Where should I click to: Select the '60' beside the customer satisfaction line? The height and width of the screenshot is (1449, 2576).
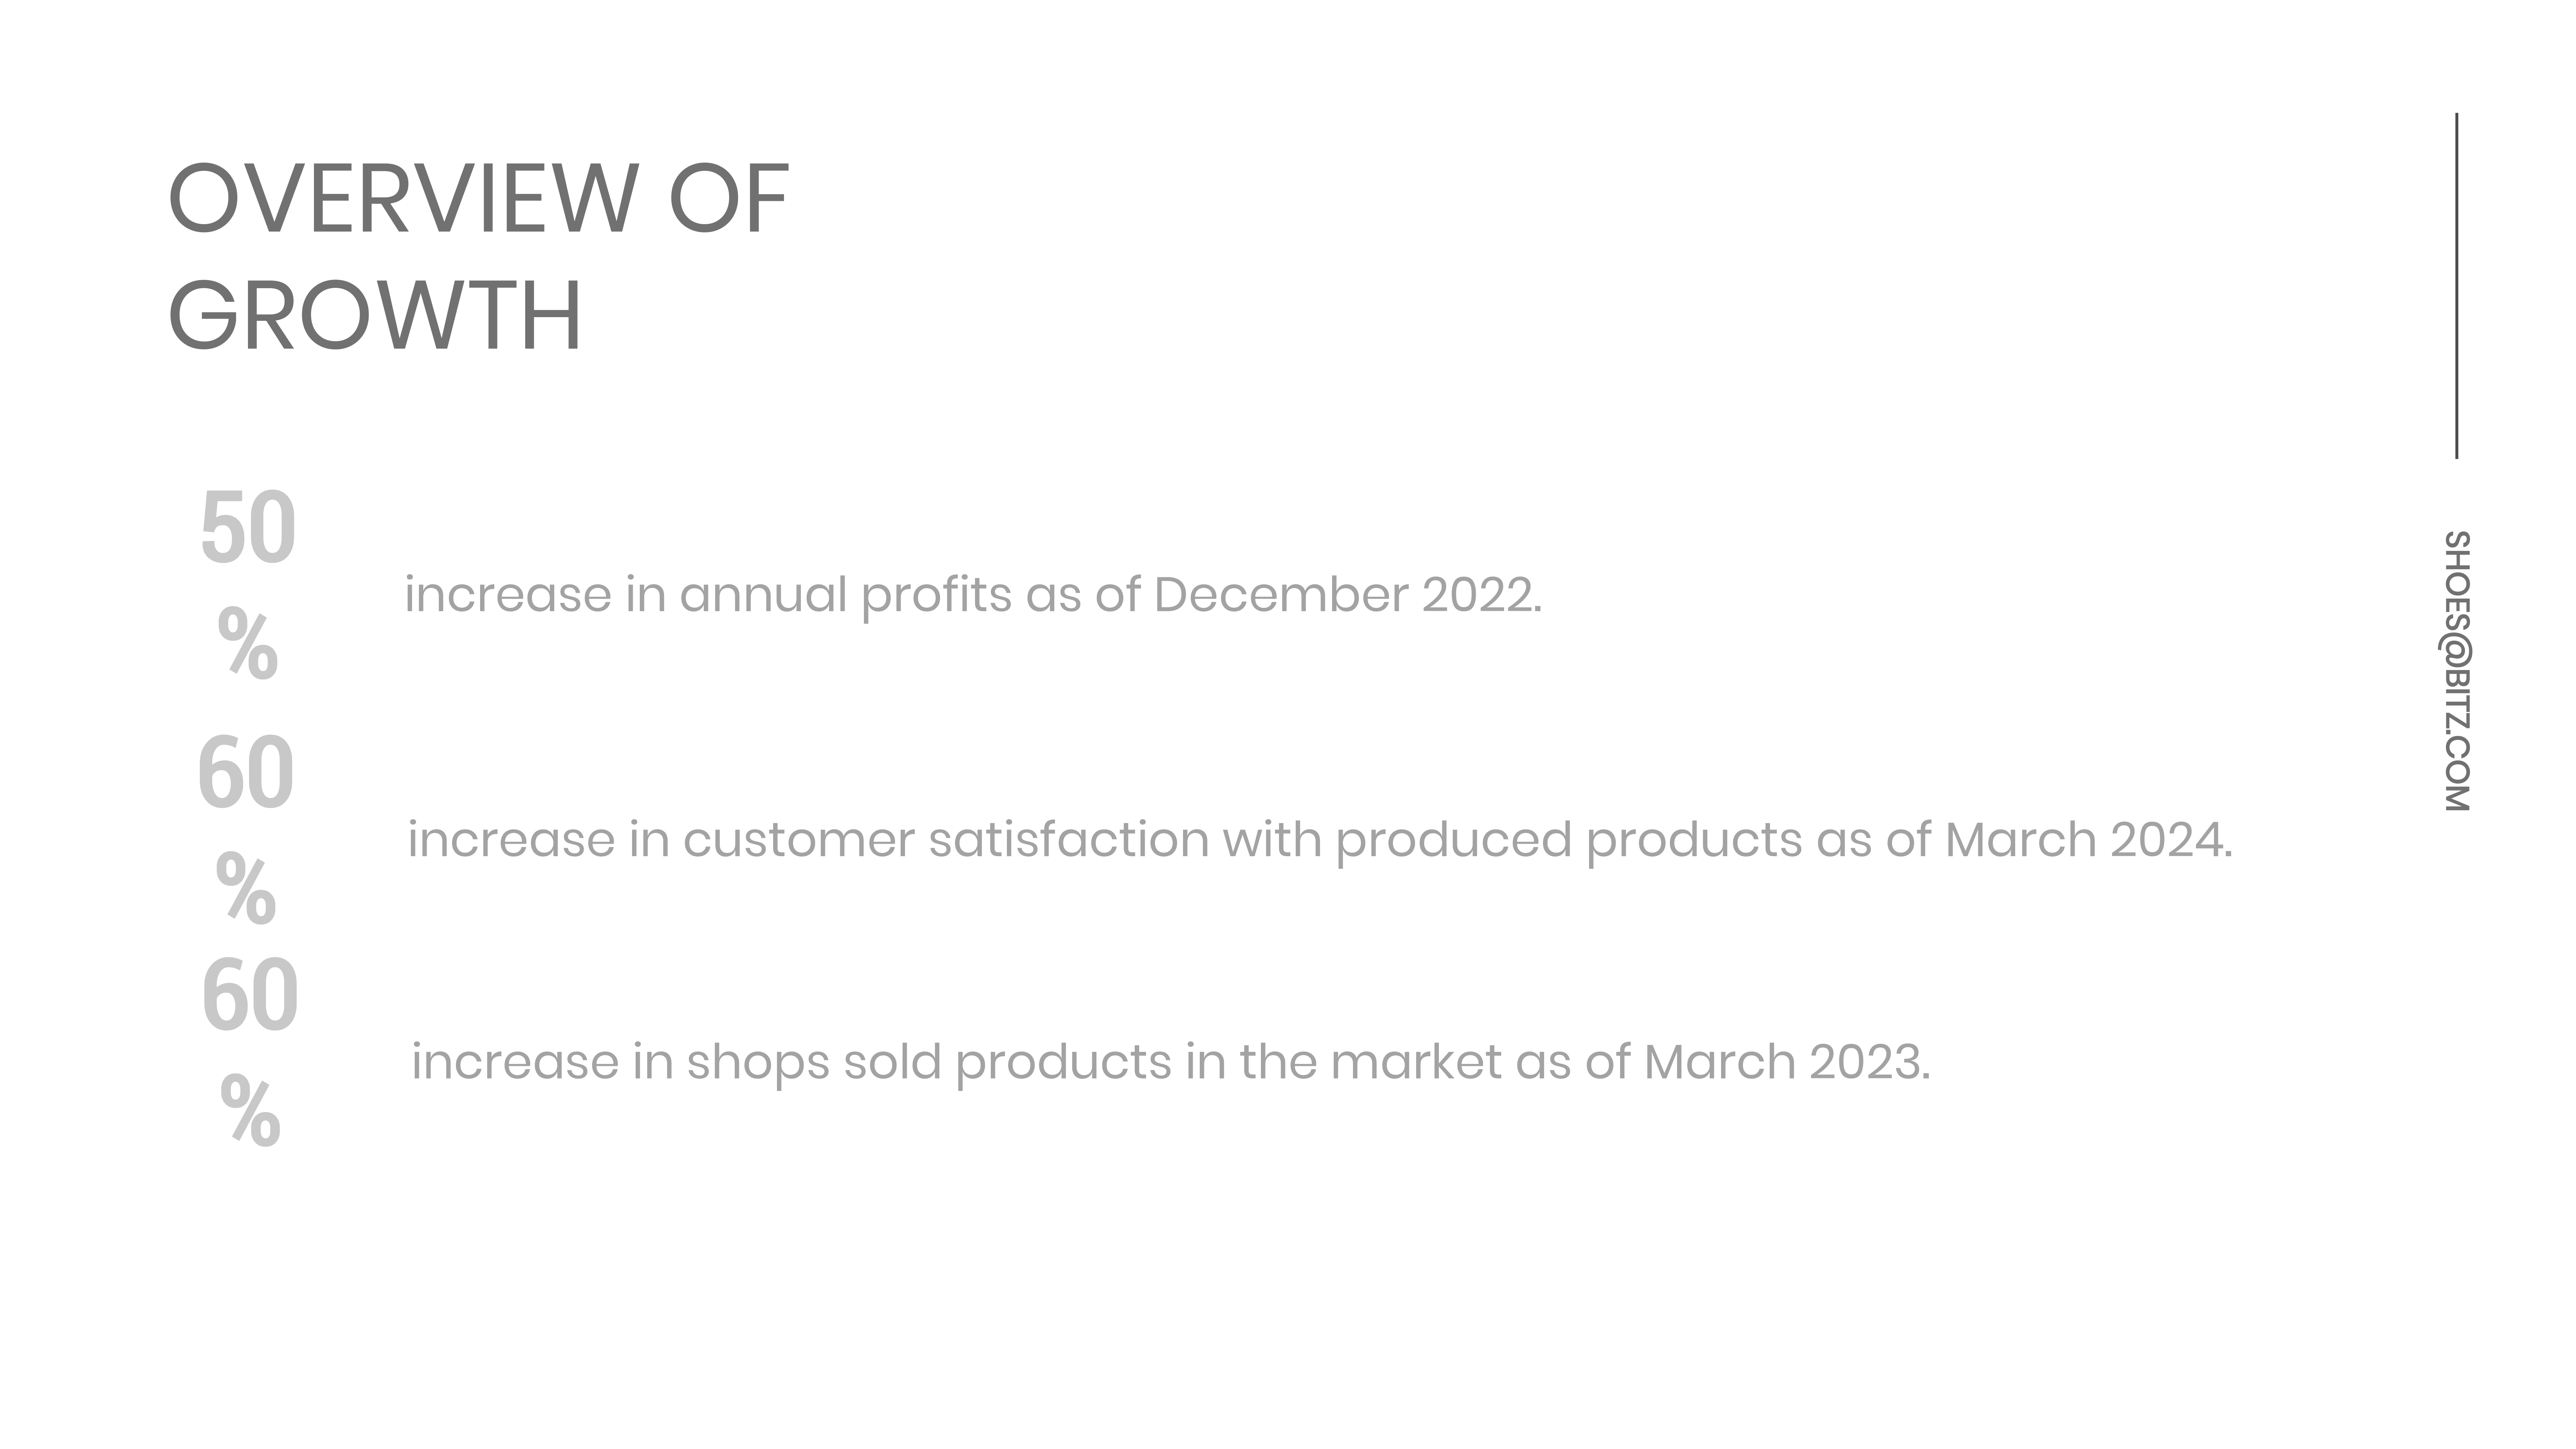tap(246, 773)
